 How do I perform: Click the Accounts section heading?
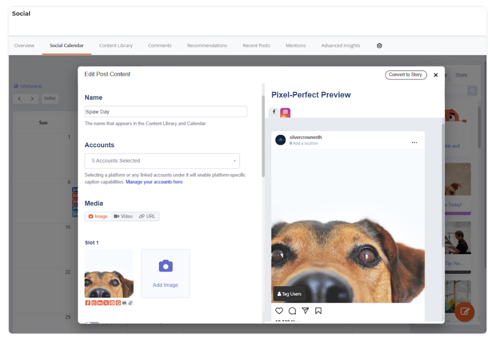click(x=99, y=145)
